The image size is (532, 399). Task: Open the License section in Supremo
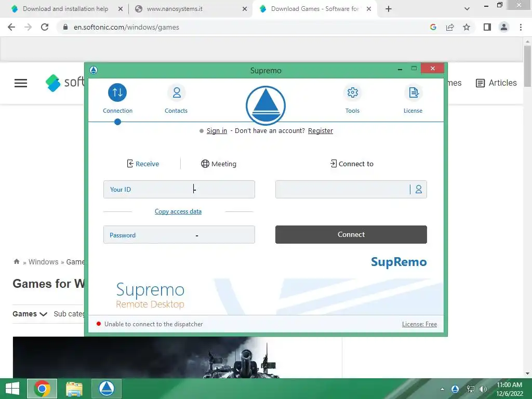pos(413,98)
